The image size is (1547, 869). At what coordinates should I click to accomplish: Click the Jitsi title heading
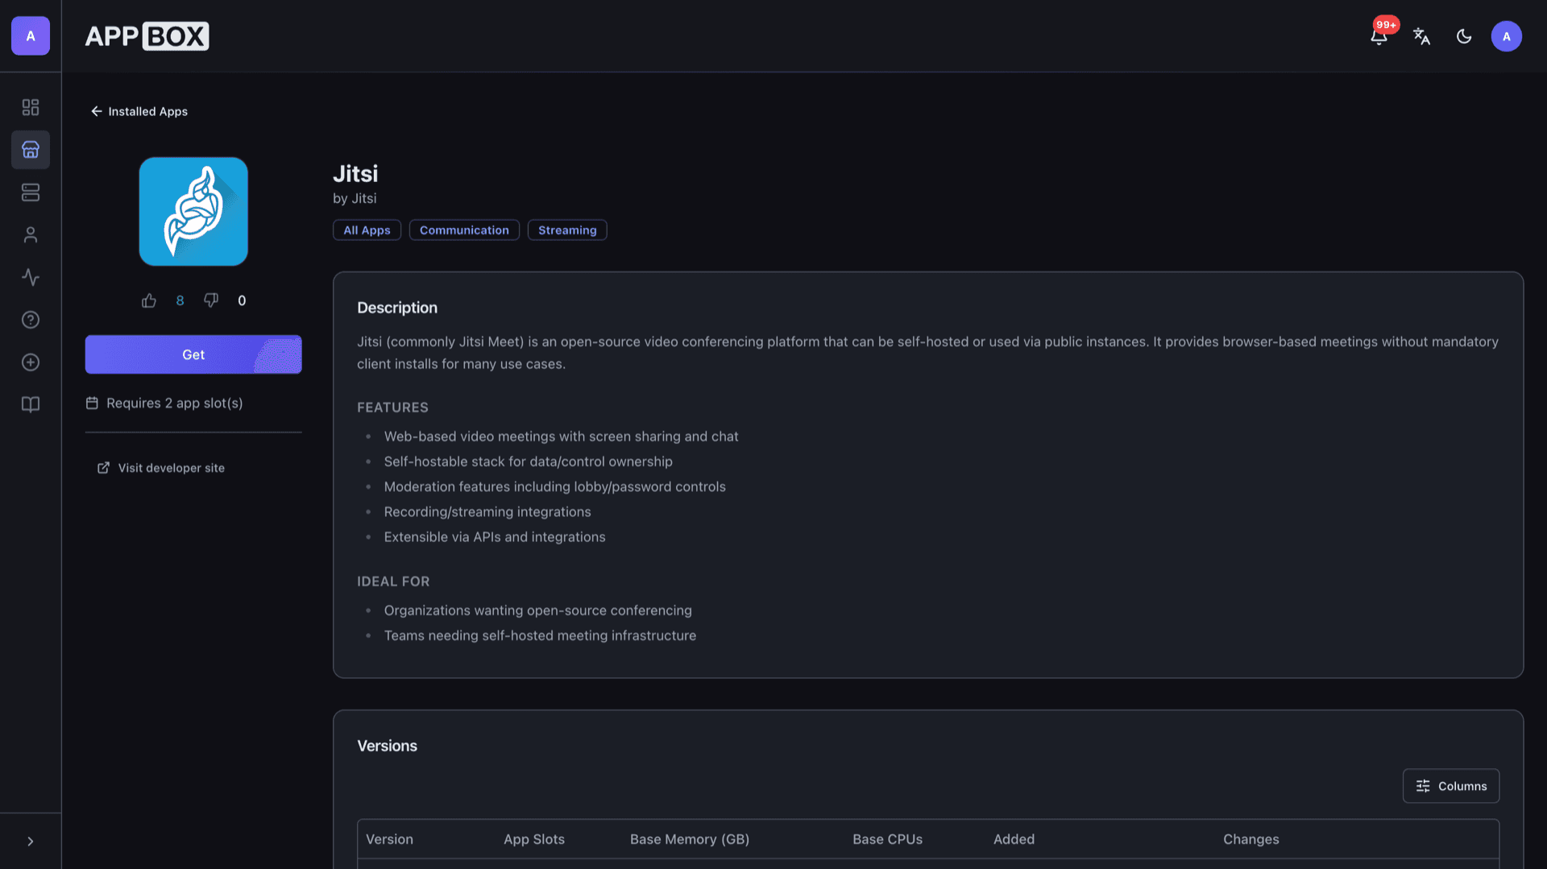pyautogui.click(x=355, y=173)
